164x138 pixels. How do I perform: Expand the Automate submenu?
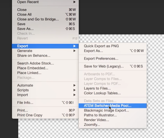[45, 85]
